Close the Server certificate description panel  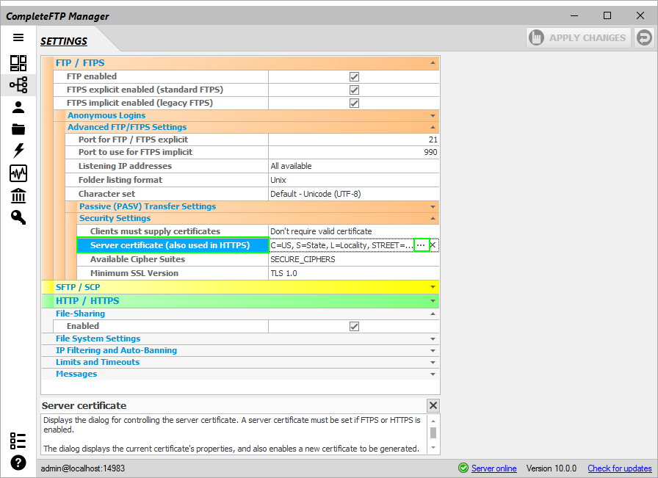[x=433, y=405]
